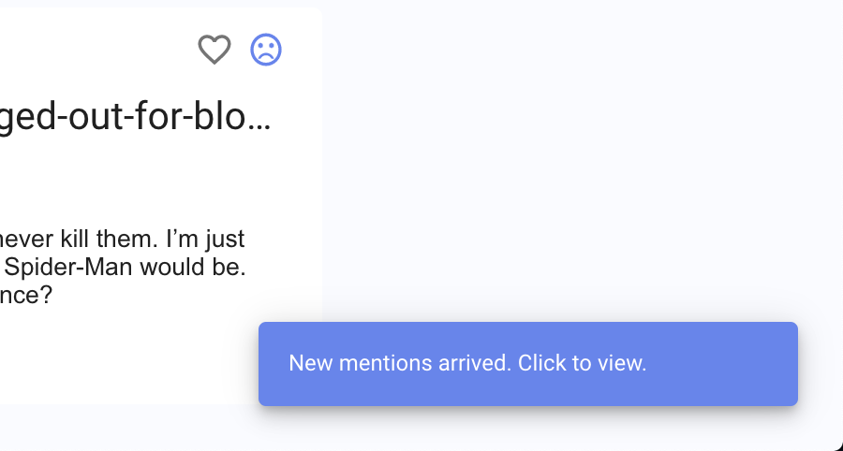Like the post with the heart icon
The height and width of the screenshot is (451, 843).
click(x=214, y=50)
